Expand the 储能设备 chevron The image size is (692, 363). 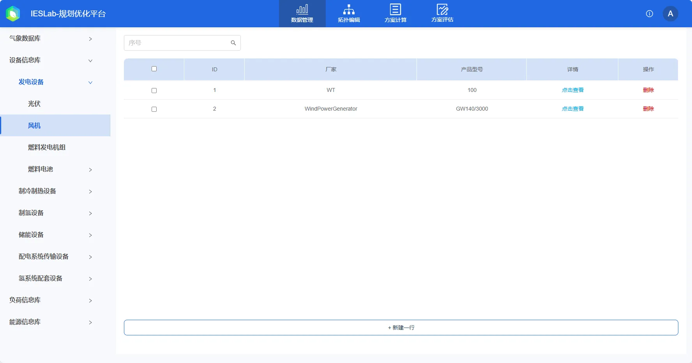pos(90,235)
